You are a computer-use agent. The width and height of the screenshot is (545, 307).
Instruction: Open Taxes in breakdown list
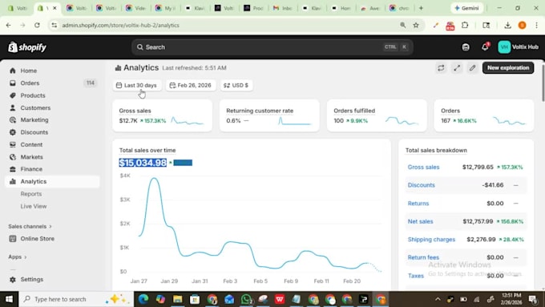point(416,276)
